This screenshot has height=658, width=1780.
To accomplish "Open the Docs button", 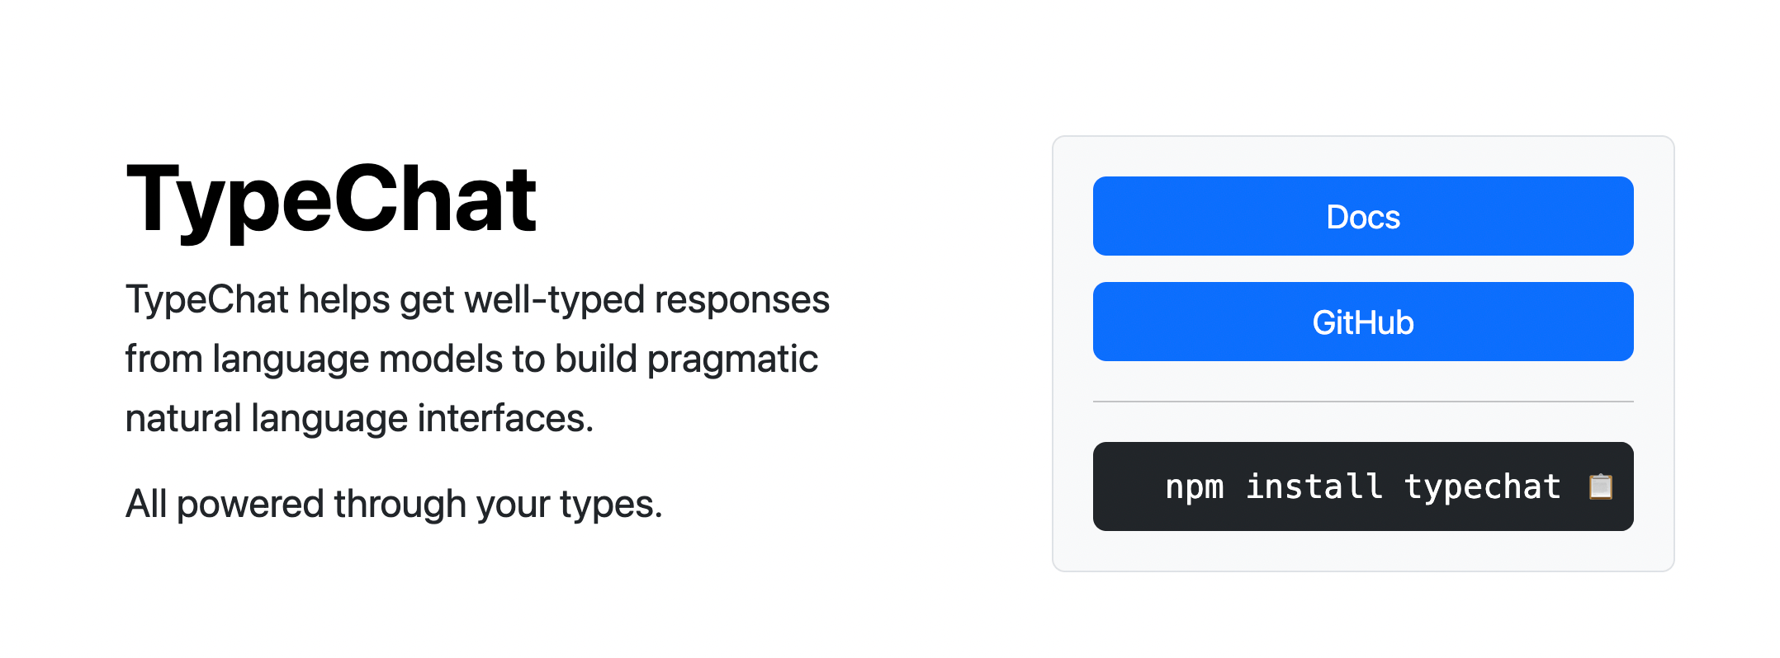I will coord(1363,216).
